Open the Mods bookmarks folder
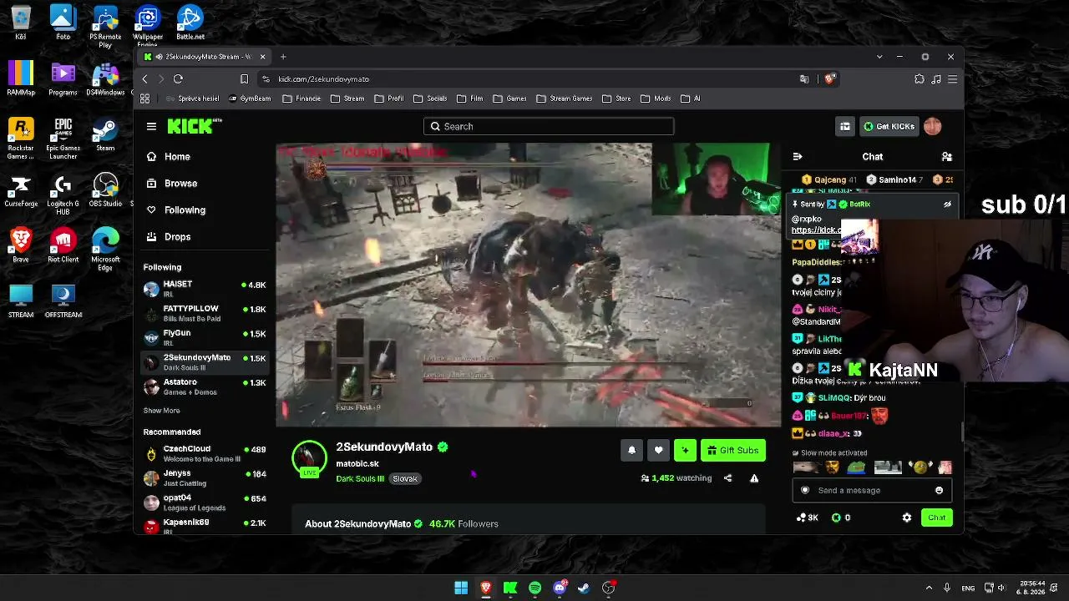Screen dimensions: 1069x601 pyautogui.click(x=656, y=98)
